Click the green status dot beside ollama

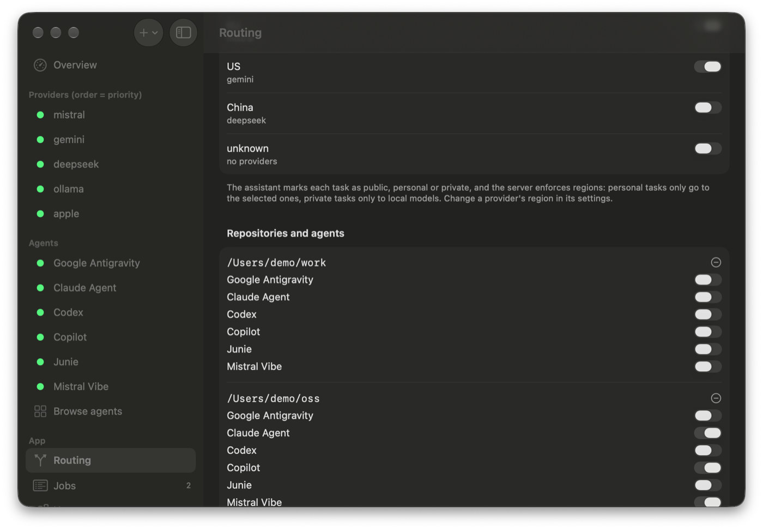(x=40, y=189)
